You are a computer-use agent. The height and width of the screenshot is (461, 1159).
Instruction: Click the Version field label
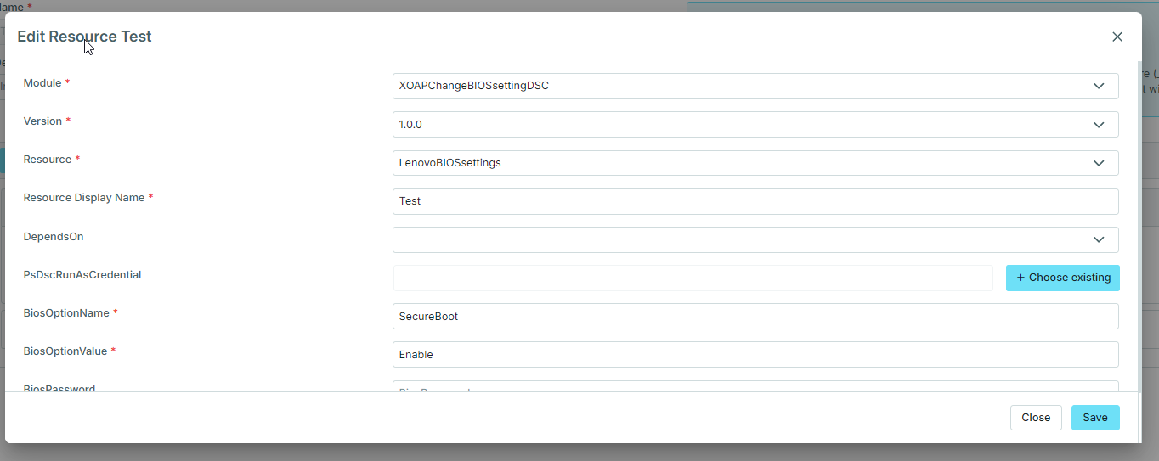[x=42, y=121]
